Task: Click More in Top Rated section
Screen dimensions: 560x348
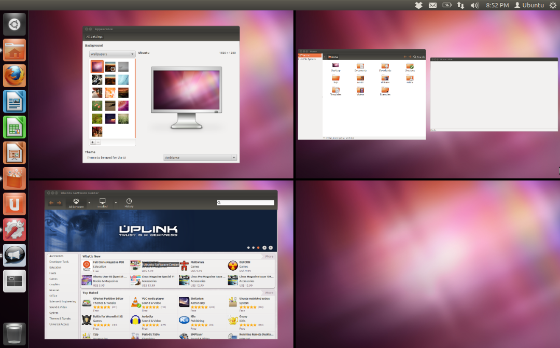Action: [x=269, y=293]
